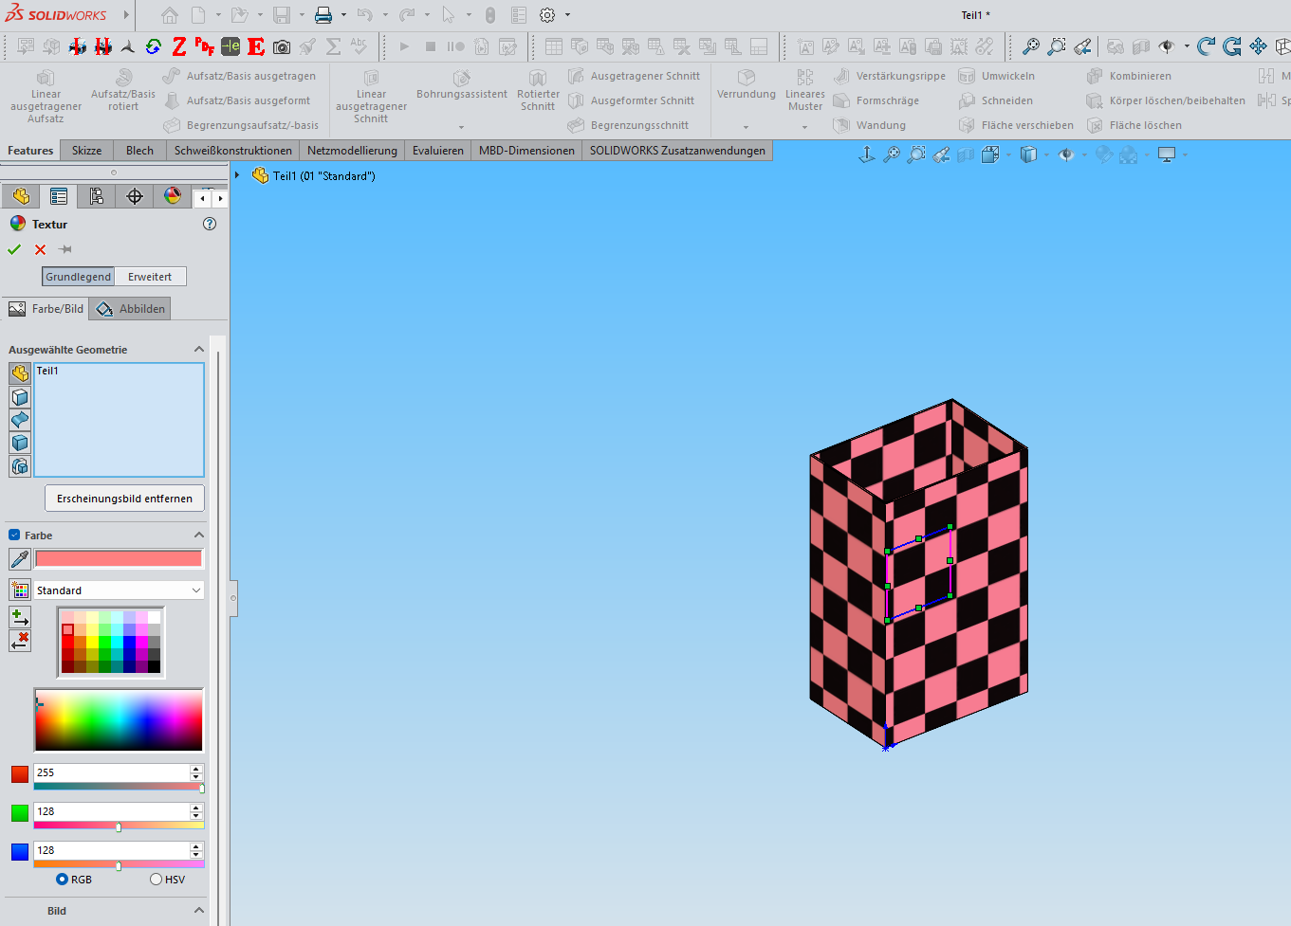Click the eyedropper color picker icon
The height and width of the screenshot is (926, 1291).
pyautogui.click(x=19, y=559)
